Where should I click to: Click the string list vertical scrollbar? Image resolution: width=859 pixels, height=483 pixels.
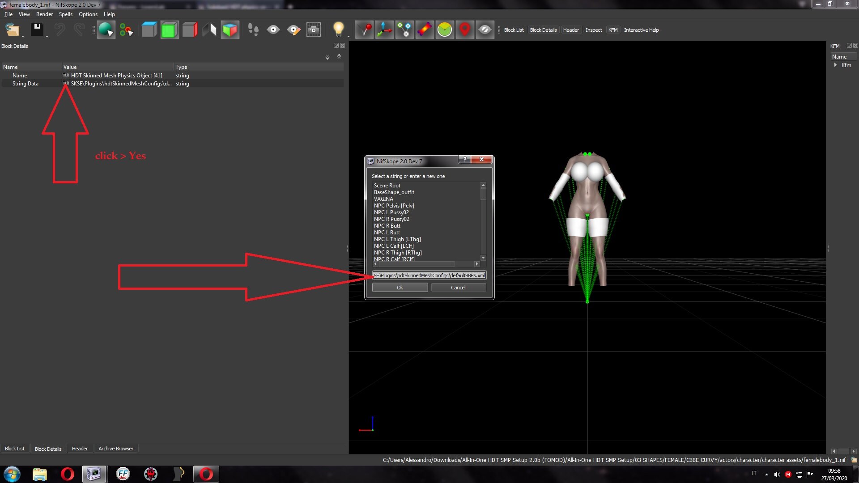483,221
